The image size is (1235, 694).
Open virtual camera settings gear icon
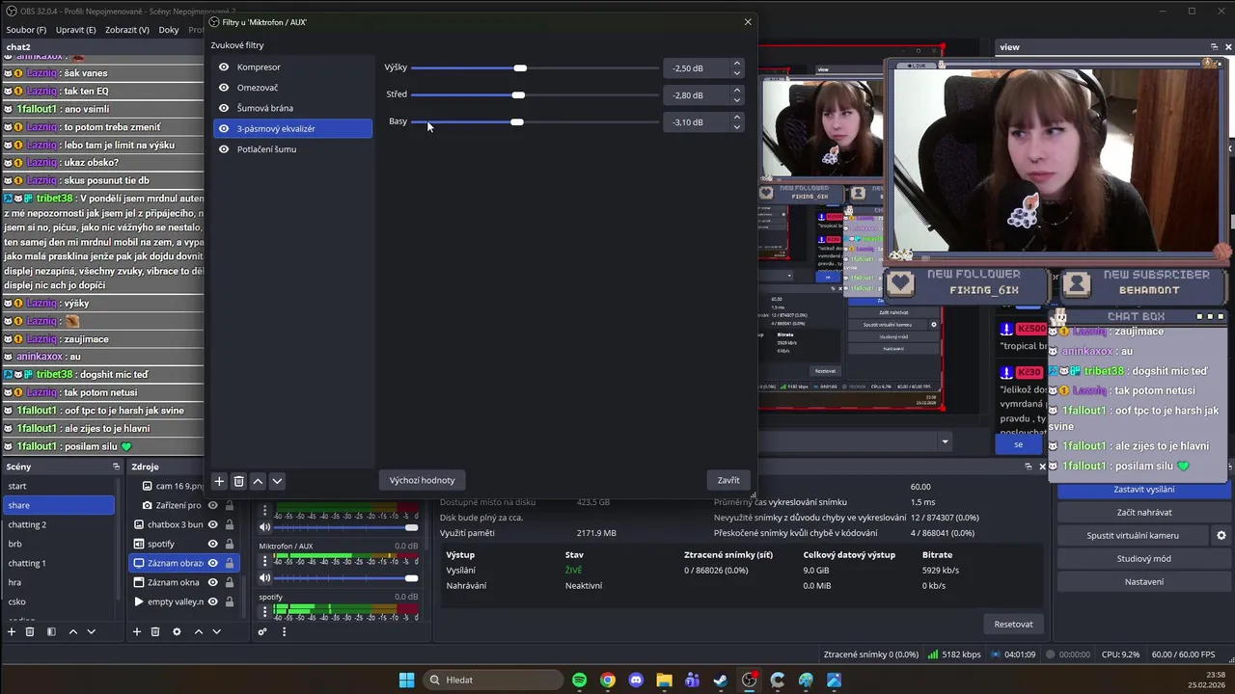[1221, 535]
